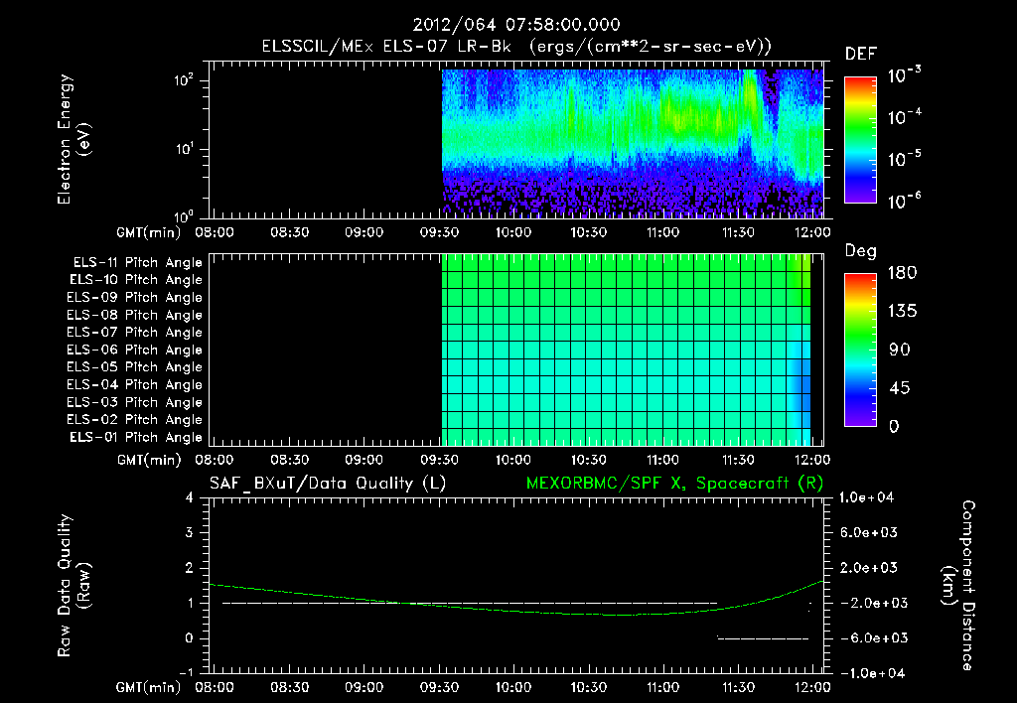Click the 10^0 energy tick label
Image resolution: width=1017 pixels, height=703 pixels.
pyautogui.click(x=185, y=215)
